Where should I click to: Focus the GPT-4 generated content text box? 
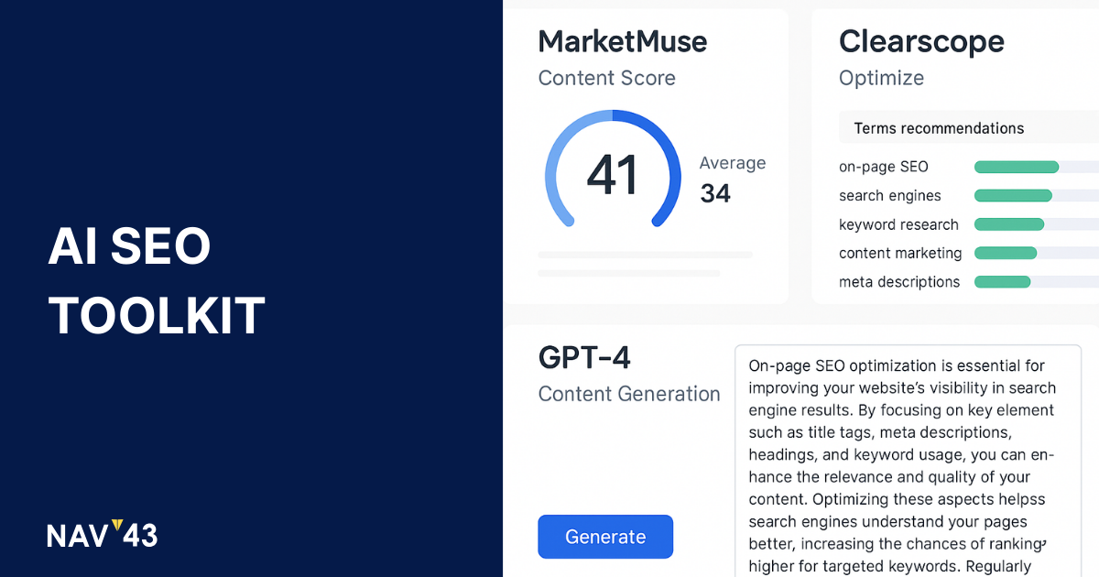[x=908, y=461]
